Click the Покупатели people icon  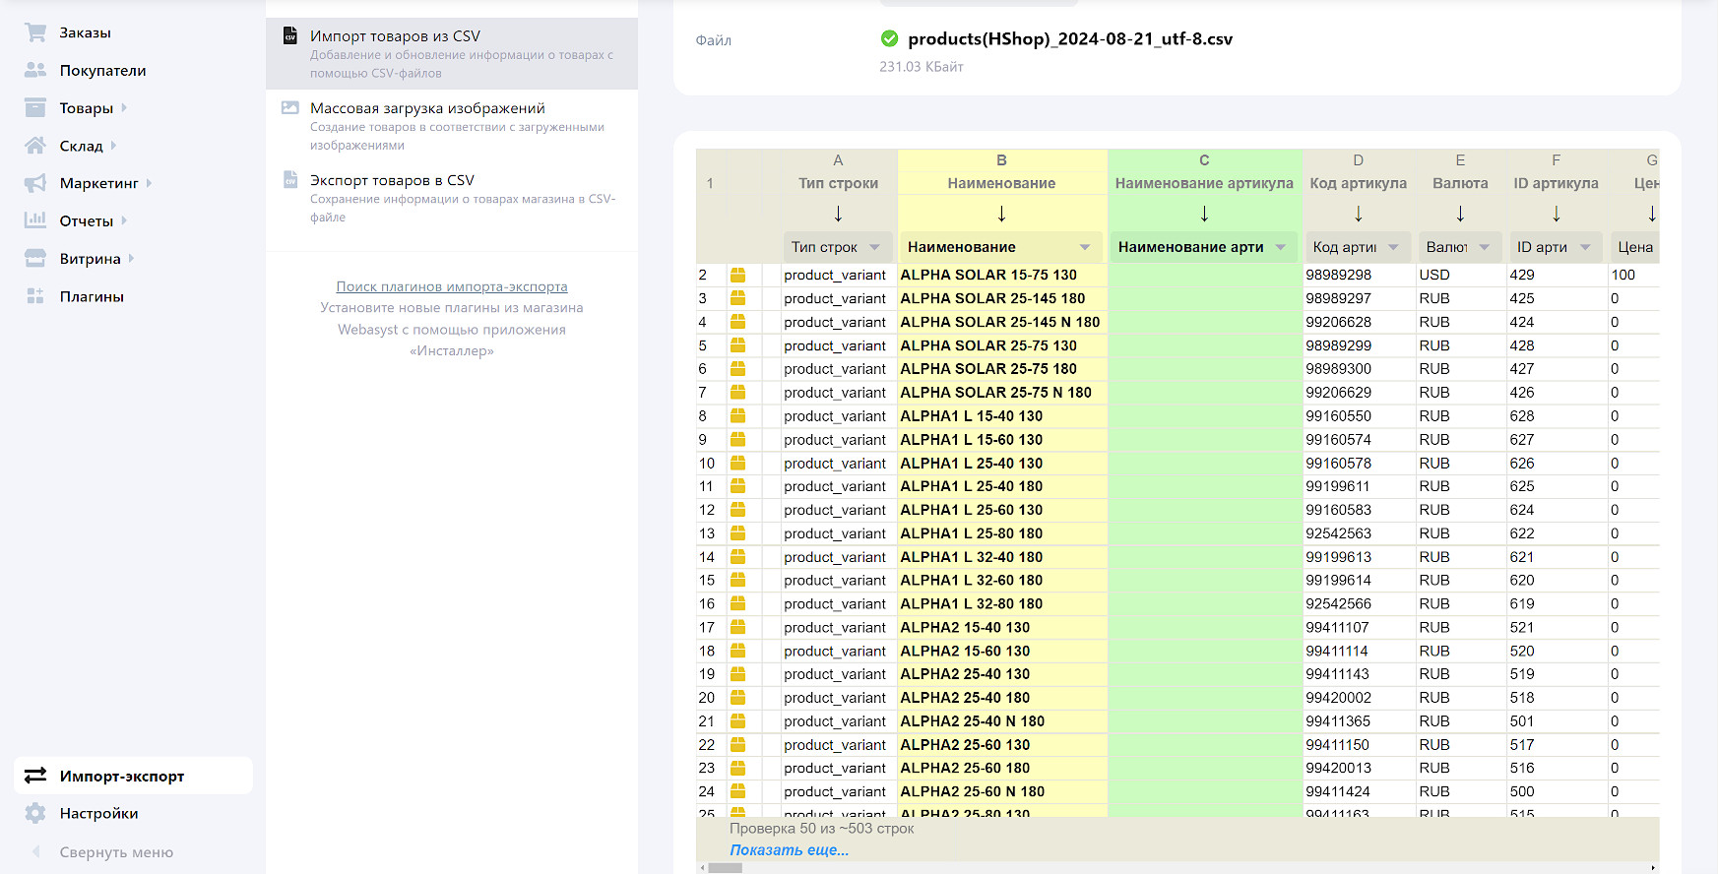35,70
